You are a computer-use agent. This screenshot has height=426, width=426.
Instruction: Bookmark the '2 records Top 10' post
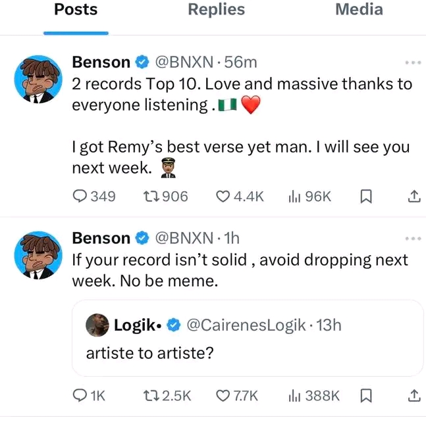[369, 197]
